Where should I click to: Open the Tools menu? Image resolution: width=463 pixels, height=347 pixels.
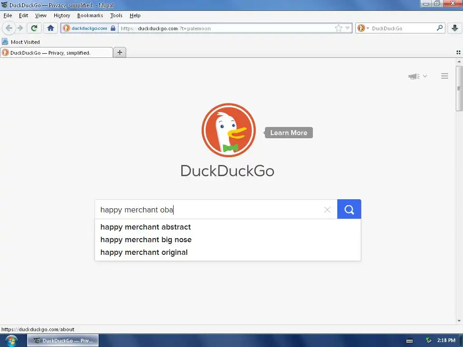click(116, 15)
